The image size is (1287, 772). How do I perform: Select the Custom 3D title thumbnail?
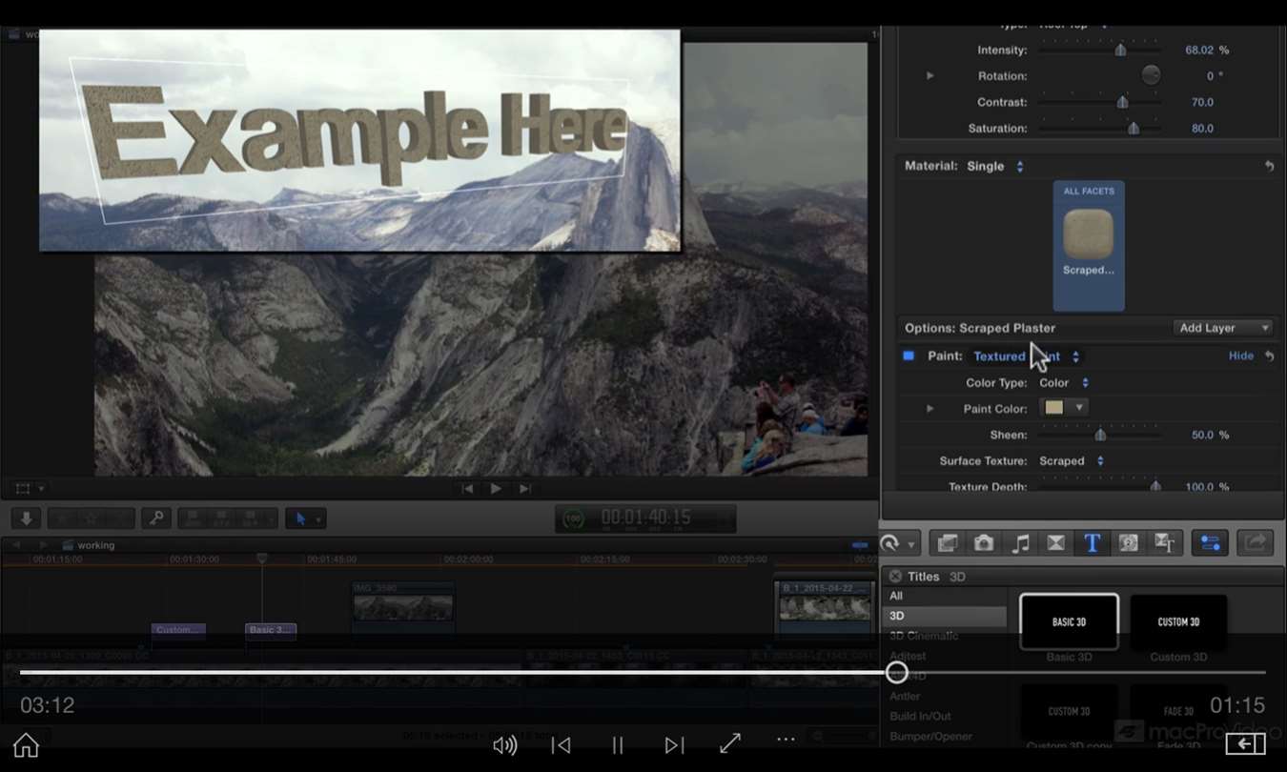point(1178,621)
